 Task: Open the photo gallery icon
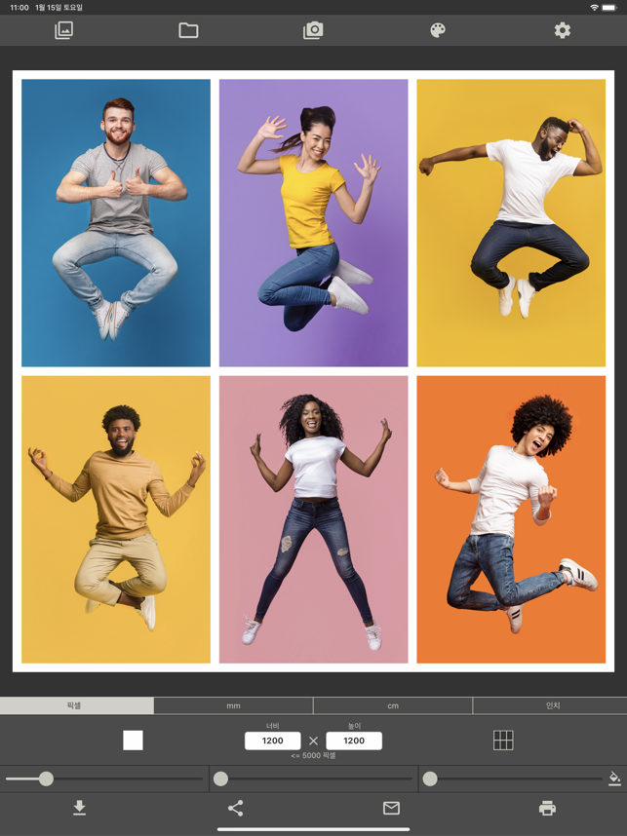tap(63, 30)
